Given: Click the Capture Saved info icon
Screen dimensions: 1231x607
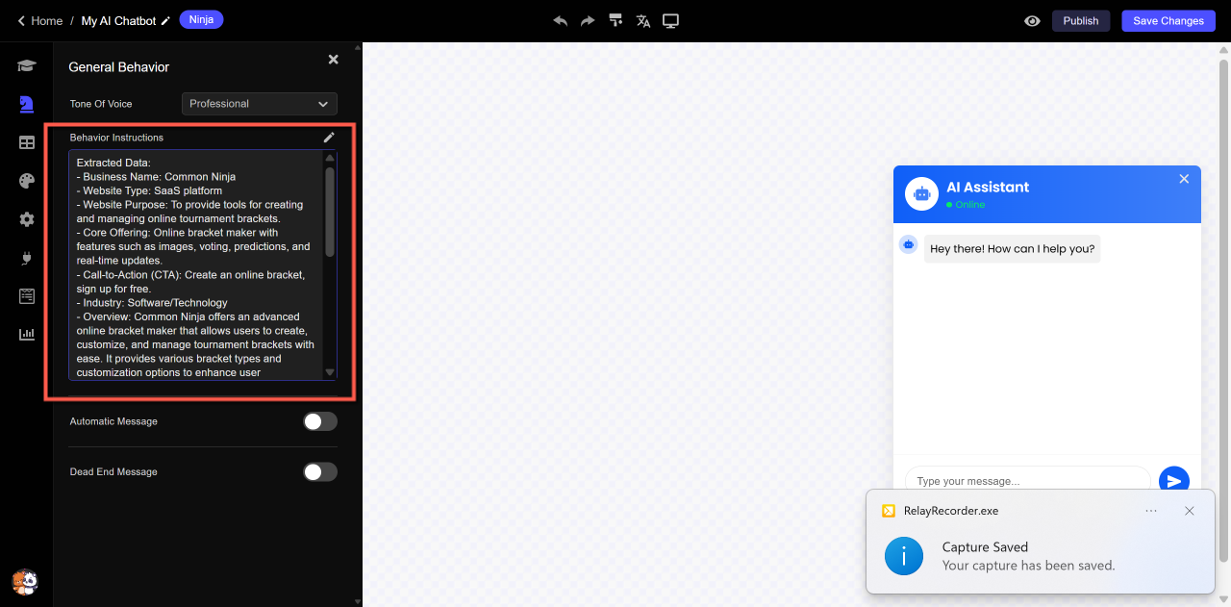Looking at the screenshot, I should pos(904,556).
